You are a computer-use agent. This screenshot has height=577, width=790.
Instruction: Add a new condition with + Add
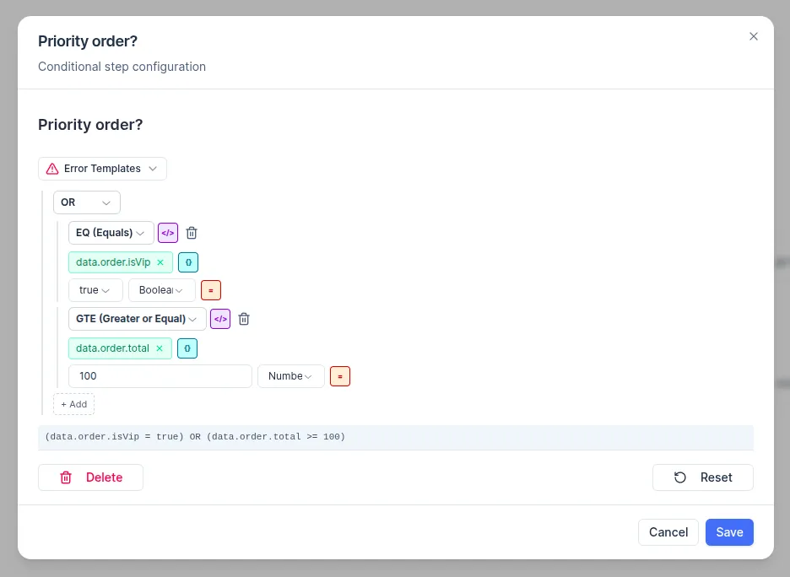(73, 404)
